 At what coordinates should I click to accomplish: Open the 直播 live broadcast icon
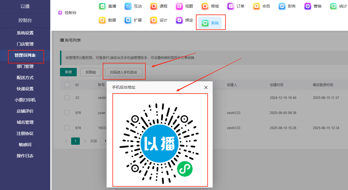[x=102, y=6]
